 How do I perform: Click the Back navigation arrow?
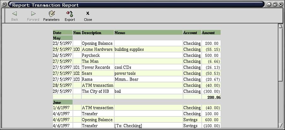click(x=15, y=16)
